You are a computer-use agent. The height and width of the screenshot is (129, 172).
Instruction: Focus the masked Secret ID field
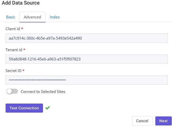pos(87,80)
